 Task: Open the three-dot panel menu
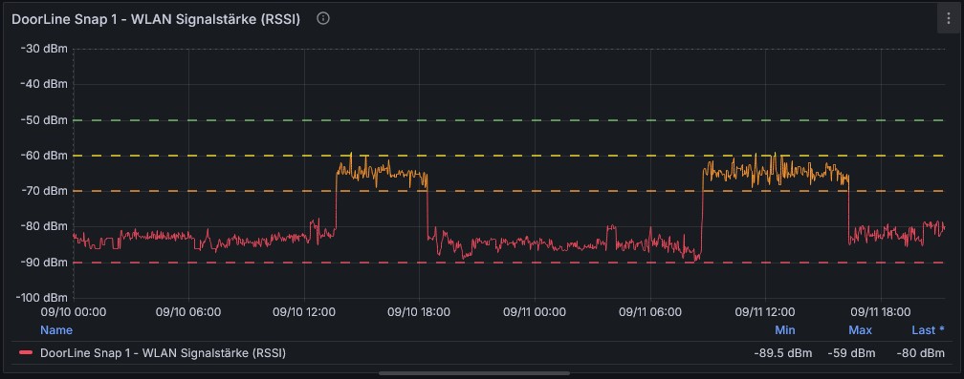948,19
